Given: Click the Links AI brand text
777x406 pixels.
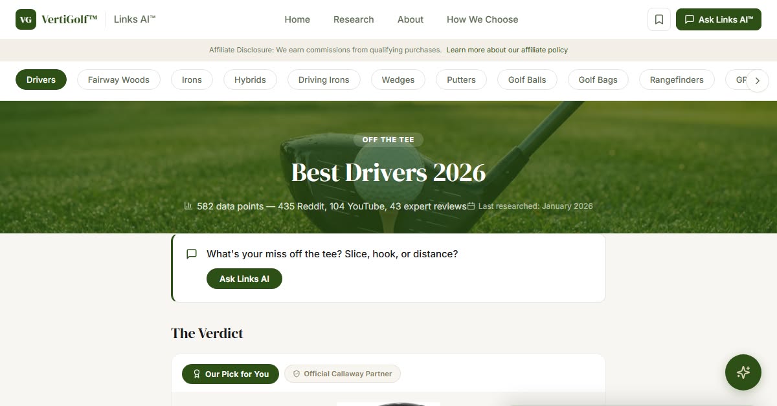Looking at the screenshot, I should pyautogui.click(x=135, y=19).
